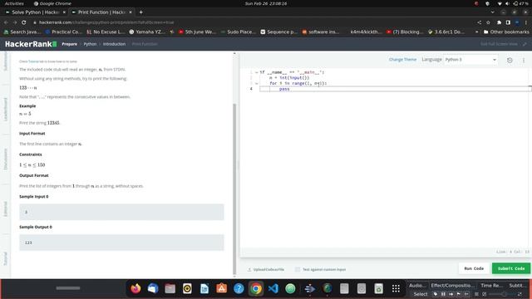This screenshot has width=532, height=299.
Task: Click the Change Theme link
Action: coord(402,60)
